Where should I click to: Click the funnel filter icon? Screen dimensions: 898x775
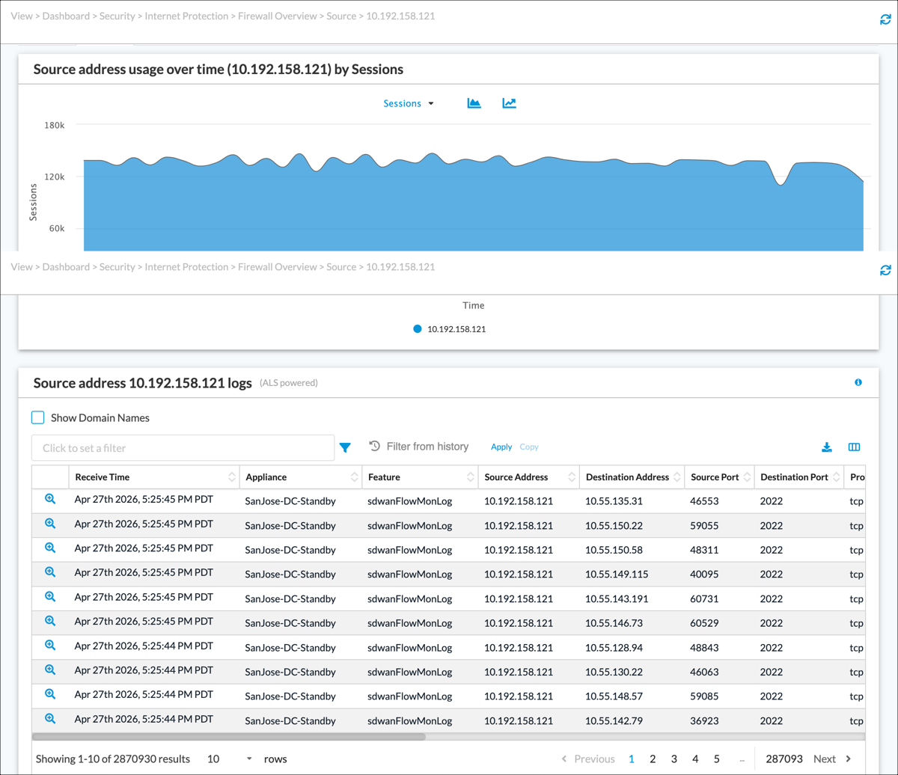click(345, 447)
